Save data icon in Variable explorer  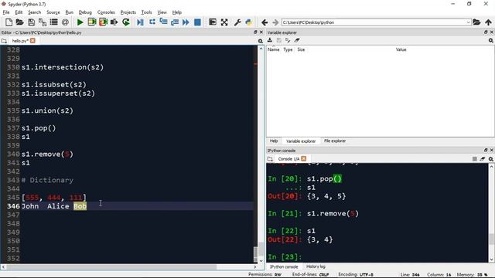(278, 40)
